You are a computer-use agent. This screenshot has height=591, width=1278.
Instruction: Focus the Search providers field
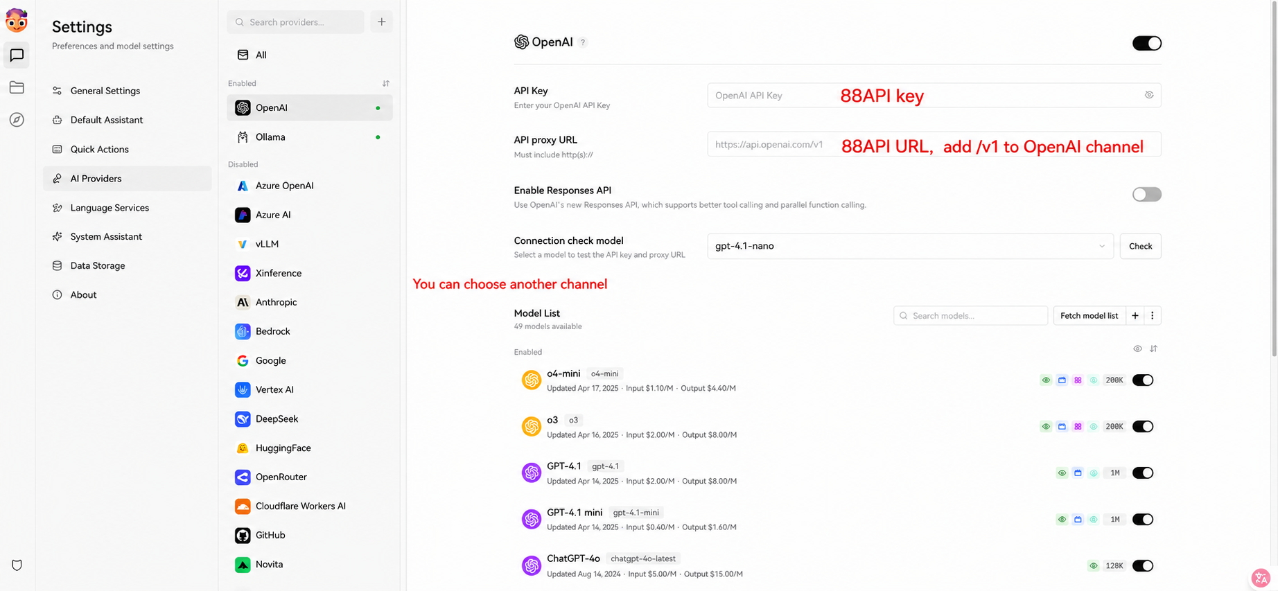coord(296,22)
